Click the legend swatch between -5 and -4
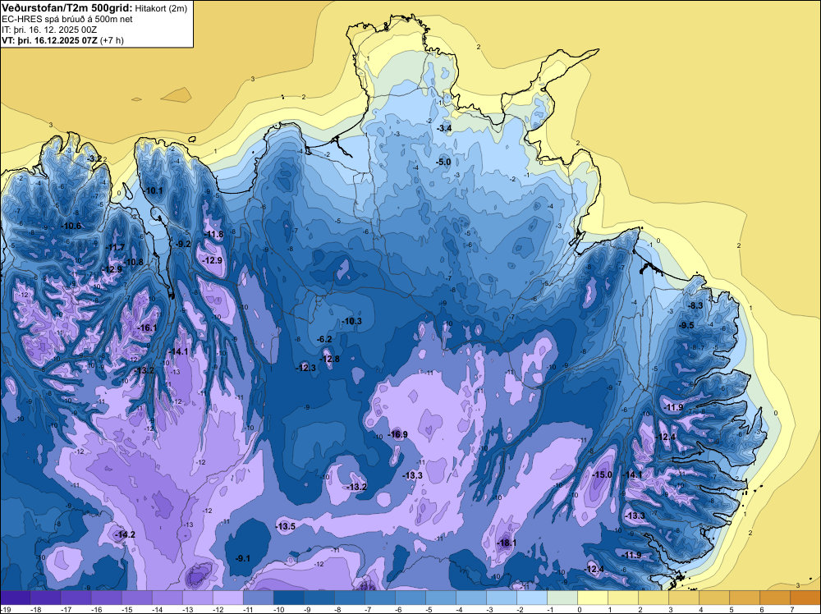821x614 pixels. (x=440, y=598)
